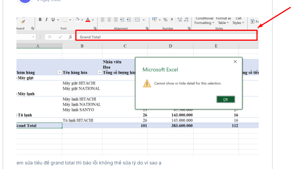Click the Increase Decimal icon
The image size is (300, 169).
tap(180, 20)
